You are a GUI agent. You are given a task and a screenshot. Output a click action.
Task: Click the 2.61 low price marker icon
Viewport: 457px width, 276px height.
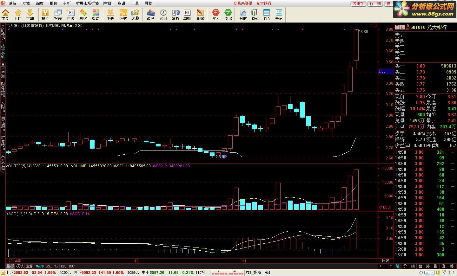(225, 157)
